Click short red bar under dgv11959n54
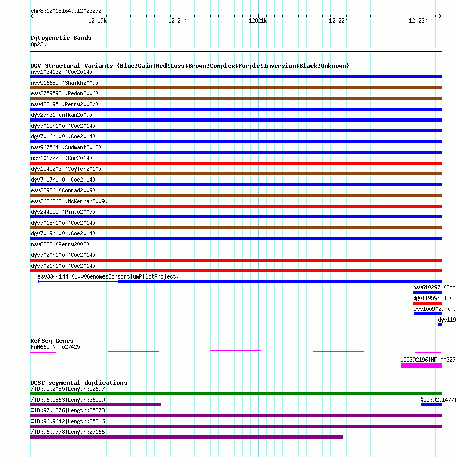Image resolution: width=456 pixels, height=457 pixels. pos(427,303)
